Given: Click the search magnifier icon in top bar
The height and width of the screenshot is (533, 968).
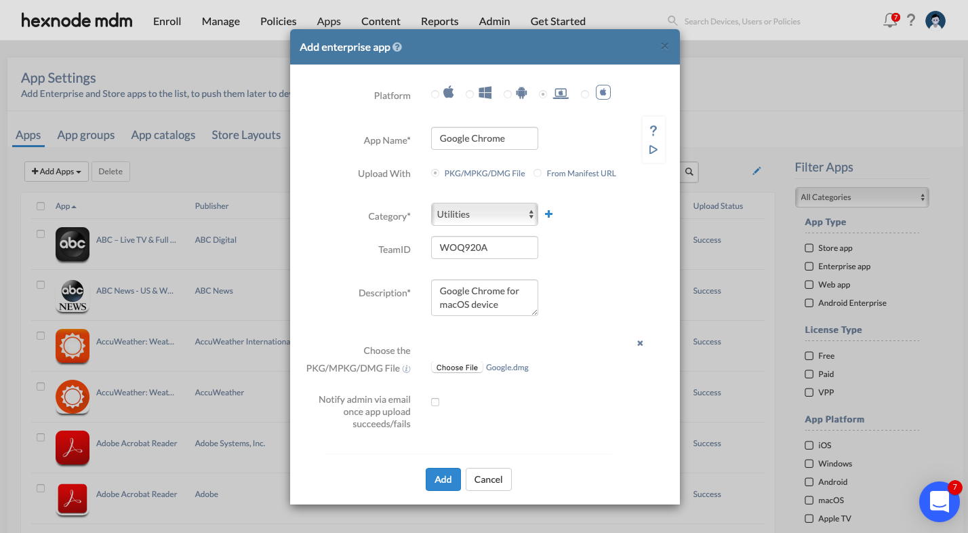Looking at the screenshot, I should coord(672,21).
